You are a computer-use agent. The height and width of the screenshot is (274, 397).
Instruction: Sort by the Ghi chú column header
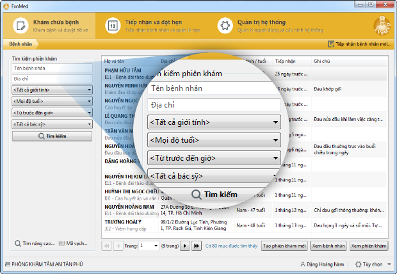[350, 61]
